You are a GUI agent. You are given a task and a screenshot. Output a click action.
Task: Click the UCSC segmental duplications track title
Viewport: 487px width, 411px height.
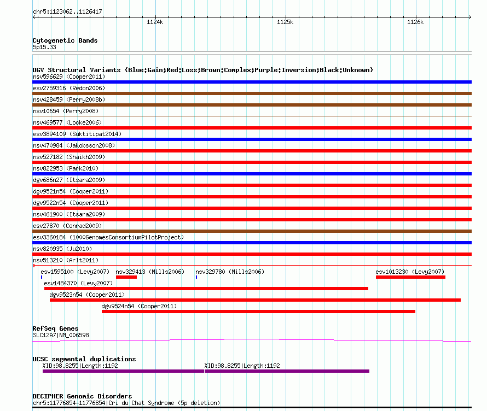coord(84,359)
